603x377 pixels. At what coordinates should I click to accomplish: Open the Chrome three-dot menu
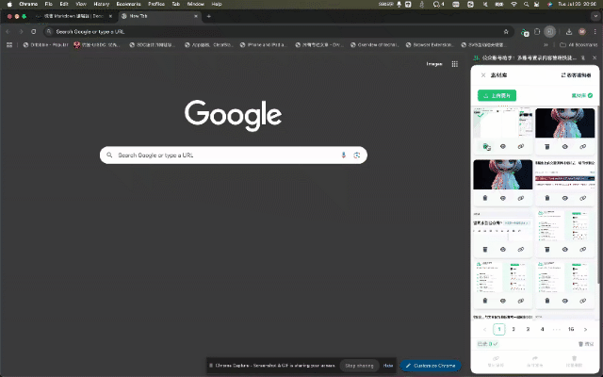click(x=595, y=32)
